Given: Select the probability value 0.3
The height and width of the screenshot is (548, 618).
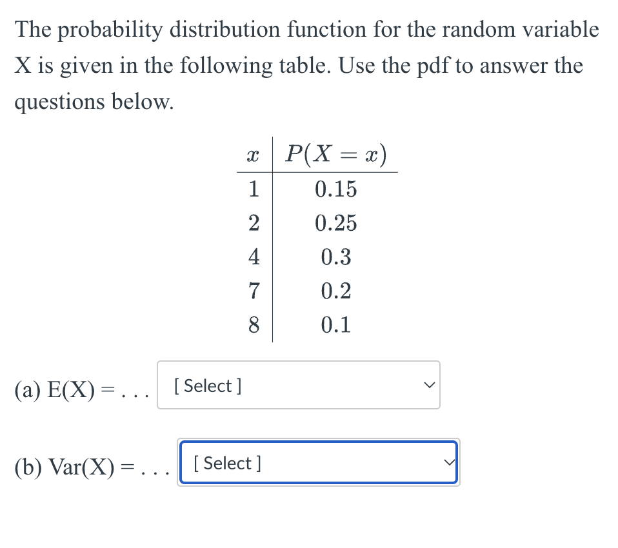Looking at the screenshot, I should [336, 257].
